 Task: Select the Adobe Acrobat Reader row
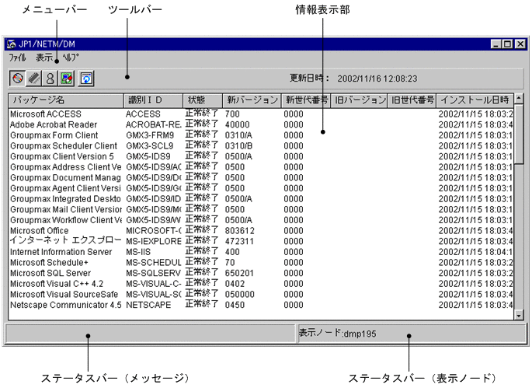point(261,124)
